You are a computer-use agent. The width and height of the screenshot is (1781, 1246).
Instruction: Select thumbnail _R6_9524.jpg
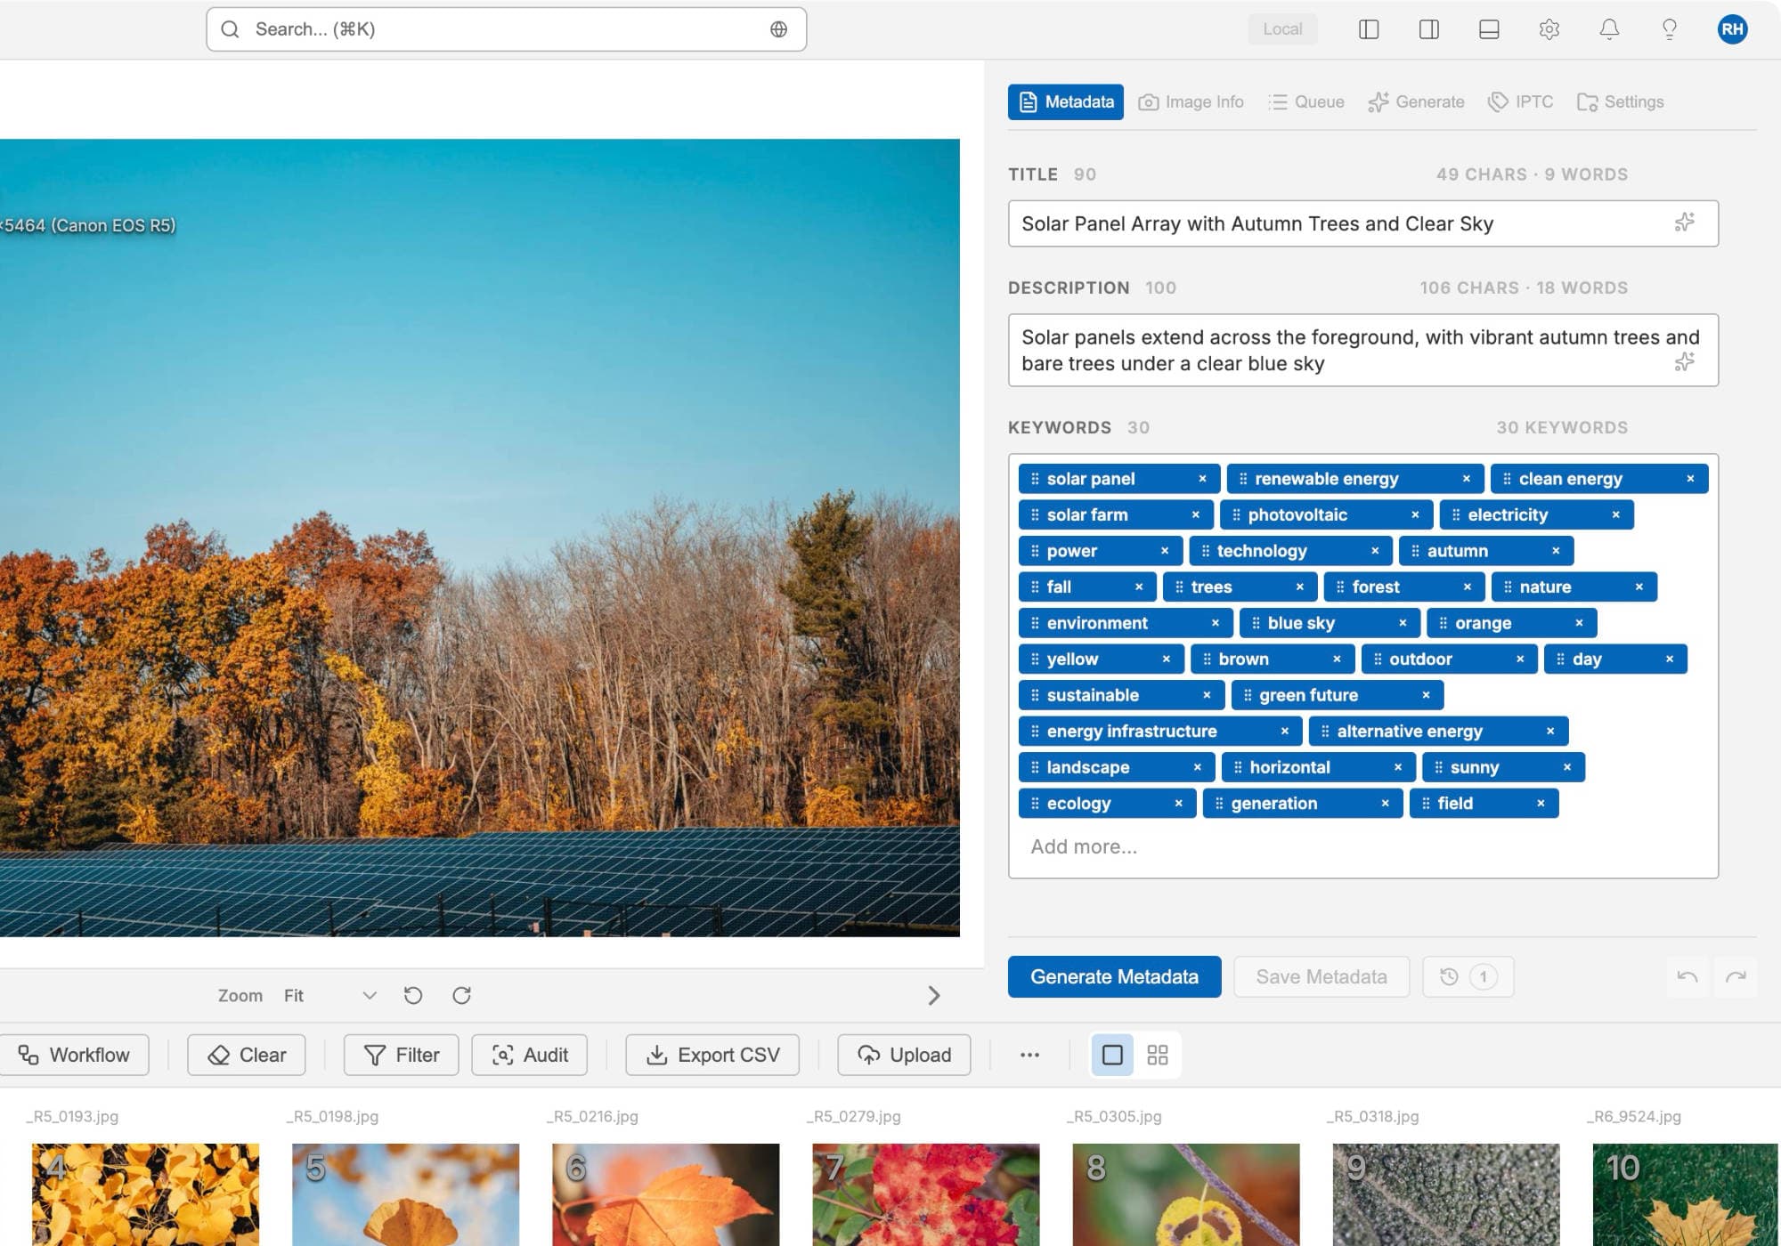1687,1194
